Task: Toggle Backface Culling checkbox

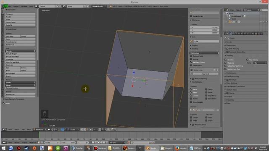Action: coord(191,62)
